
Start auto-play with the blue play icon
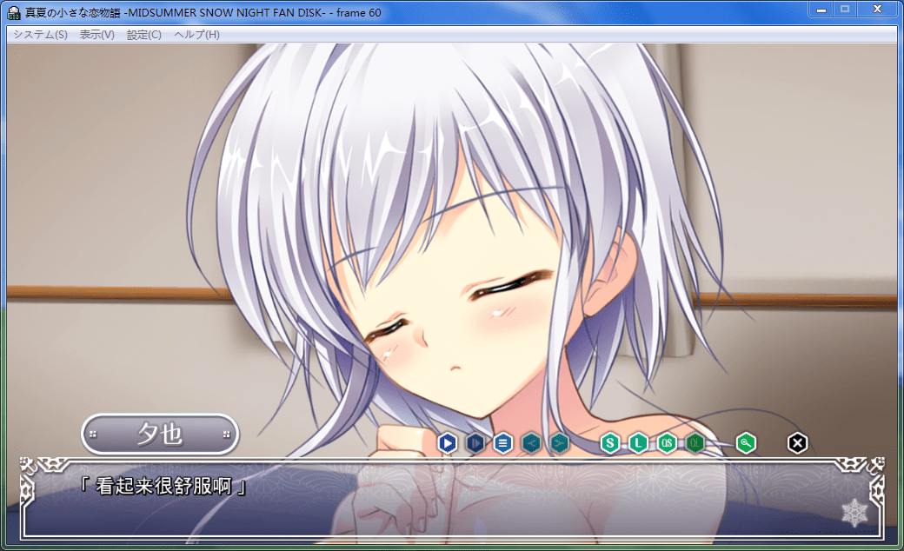447,443
